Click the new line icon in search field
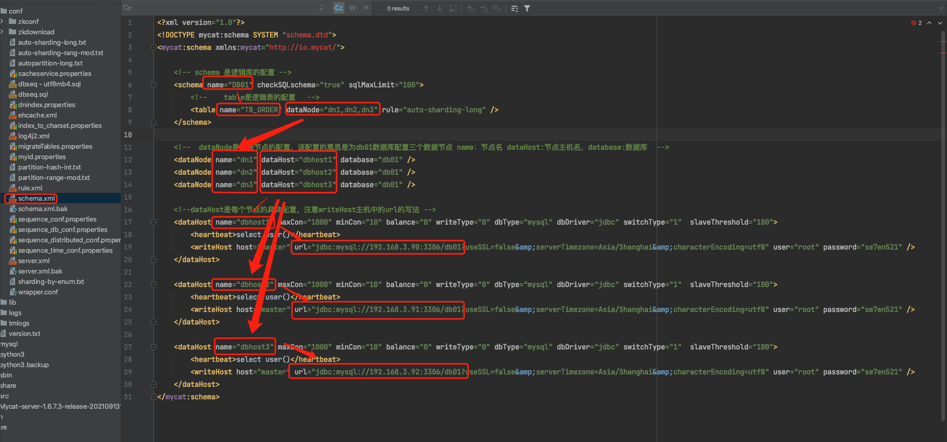Image resolution: width=947 pixels, height=442 pixels. pyautogui.click(x=322, y=8)
